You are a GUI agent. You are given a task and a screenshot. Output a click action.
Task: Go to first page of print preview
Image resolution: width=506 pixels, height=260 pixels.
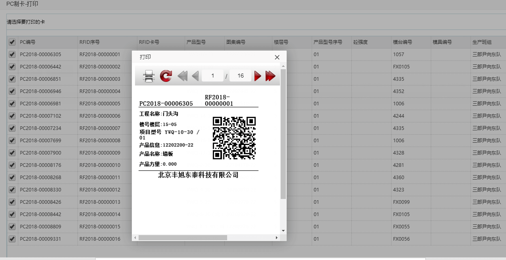182,76
